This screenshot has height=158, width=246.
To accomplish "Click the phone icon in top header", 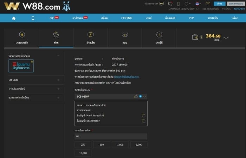I will [179, 4].
